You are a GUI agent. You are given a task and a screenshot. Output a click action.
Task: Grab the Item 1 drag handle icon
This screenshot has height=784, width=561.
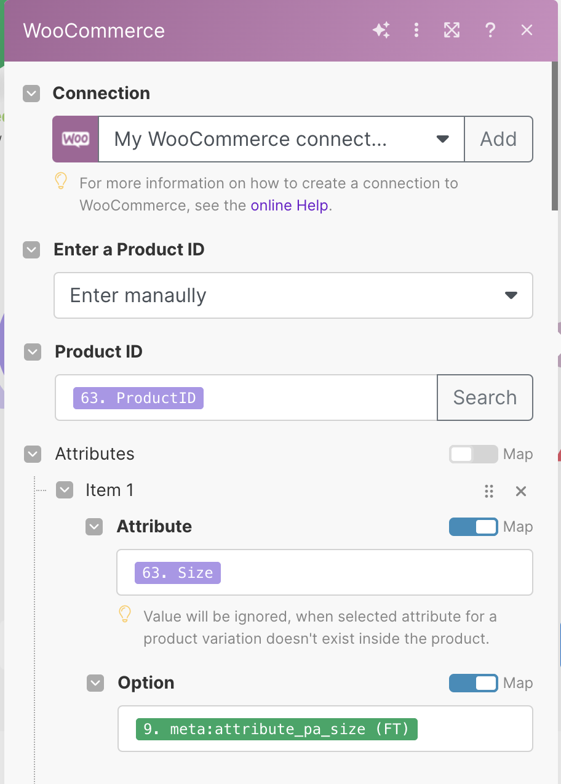coord(489,491)
